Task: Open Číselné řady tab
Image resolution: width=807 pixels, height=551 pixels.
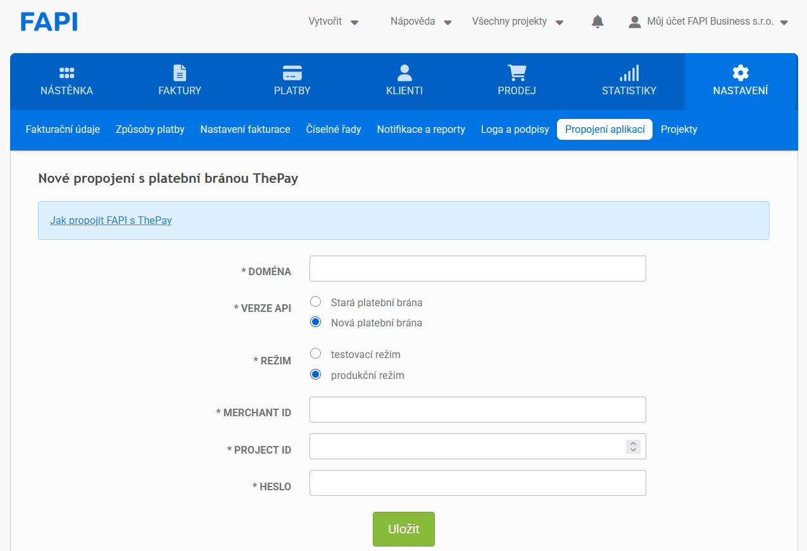Action: tap(334, 129)
